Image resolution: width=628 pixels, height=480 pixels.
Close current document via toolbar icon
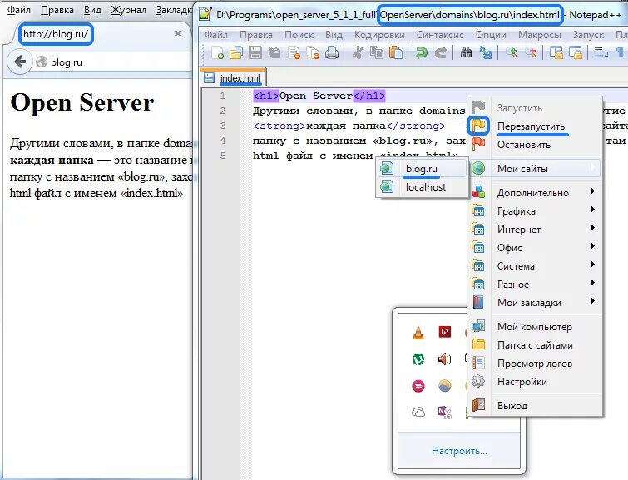click(294, 52)
